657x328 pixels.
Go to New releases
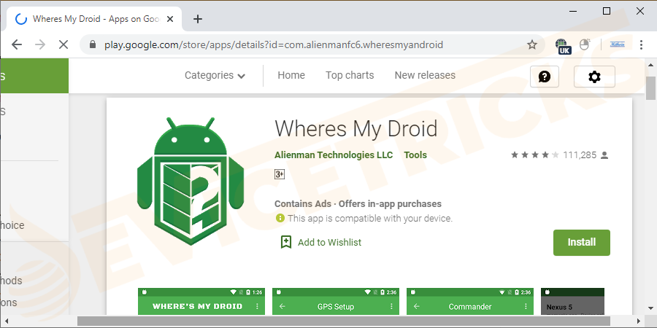pyautogui.click(x=425, y=75)
